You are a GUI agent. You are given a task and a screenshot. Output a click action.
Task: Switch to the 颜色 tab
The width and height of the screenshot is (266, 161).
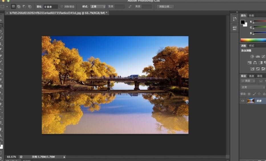click(243, 15)
